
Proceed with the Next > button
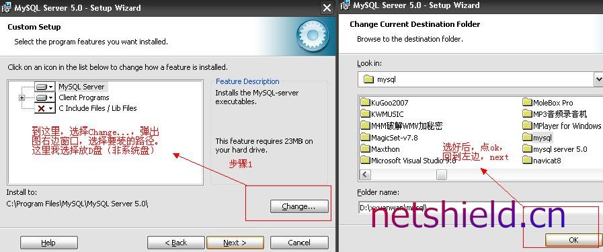pyautogui.click(x=235, y=243)
